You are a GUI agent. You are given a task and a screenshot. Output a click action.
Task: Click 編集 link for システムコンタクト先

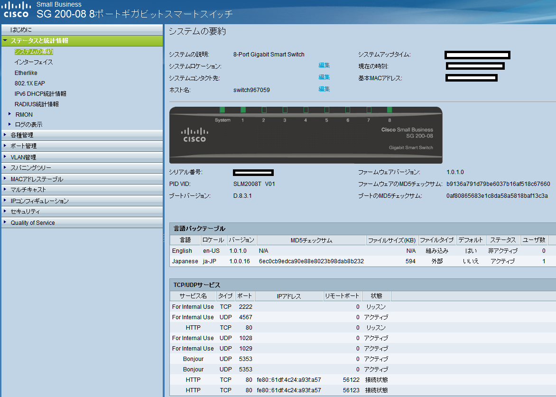click(x=324, y=77)
